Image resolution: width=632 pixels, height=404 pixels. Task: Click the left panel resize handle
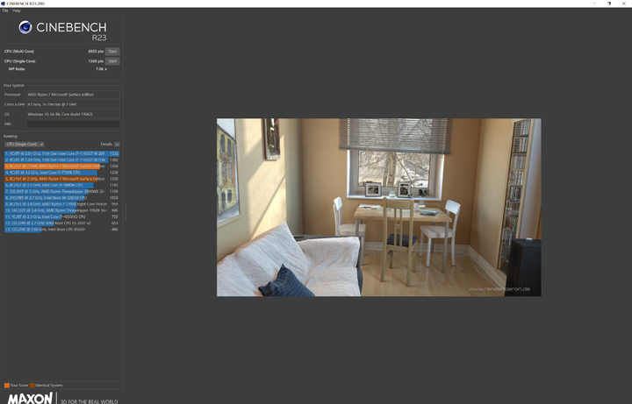point(126,212)
